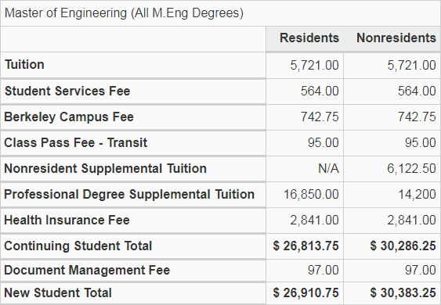Viewport: 441px width, 305px height.
Task: Click the $ 26,813.75 continuing residents total
Action: pyautogui.click(x=306, y=246)
